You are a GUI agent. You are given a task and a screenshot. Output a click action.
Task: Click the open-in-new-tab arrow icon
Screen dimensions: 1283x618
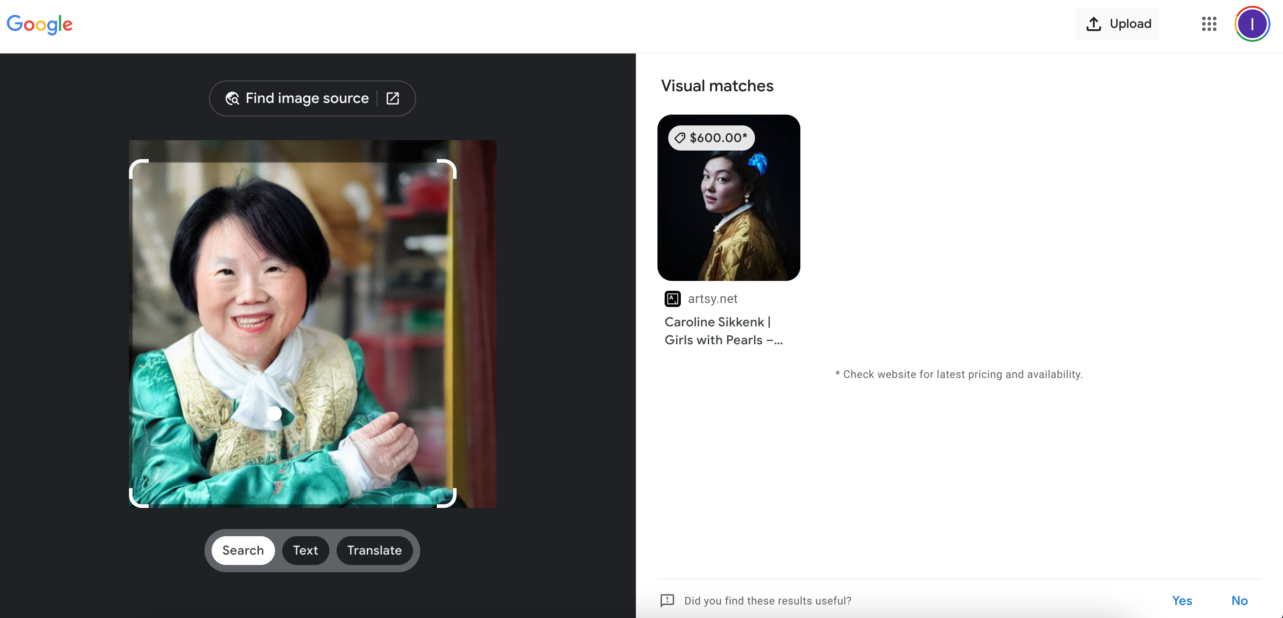click(392, 98)
